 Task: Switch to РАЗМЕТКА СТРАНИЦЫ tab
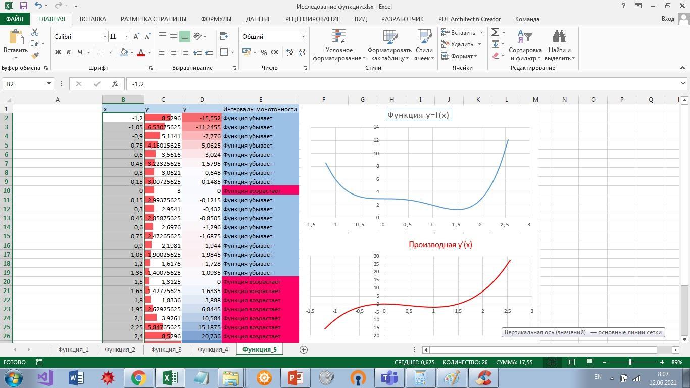pyautogui.click(x=153, y=19)
